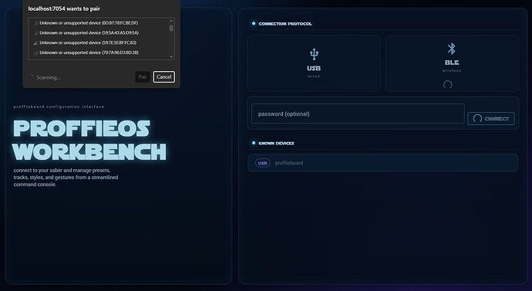Select the device starting with 59:7E
Screen dimensions: 532x291
click(99, 42)
